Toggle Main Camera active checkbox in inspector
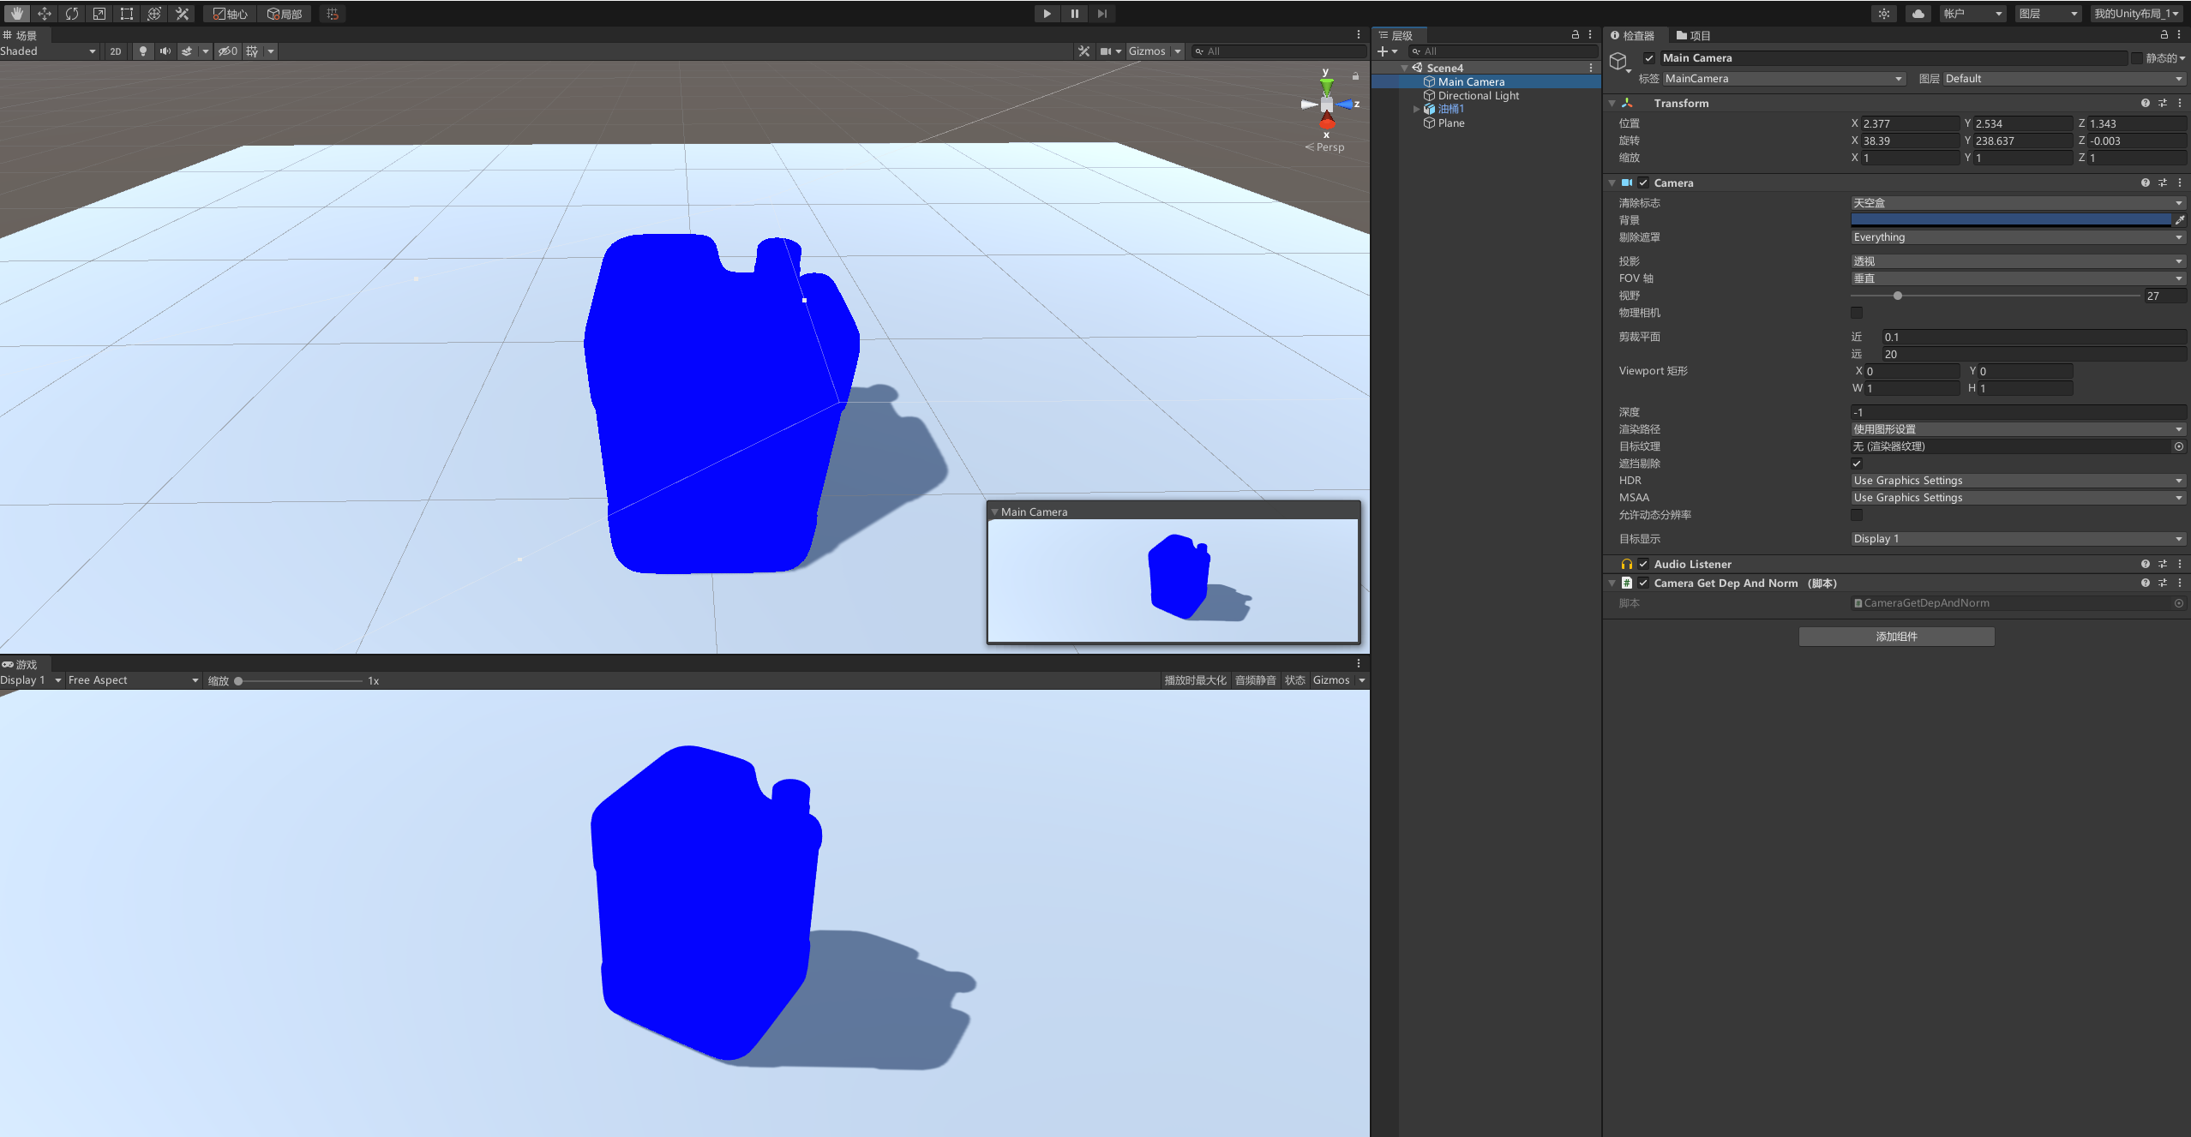 1649,58
